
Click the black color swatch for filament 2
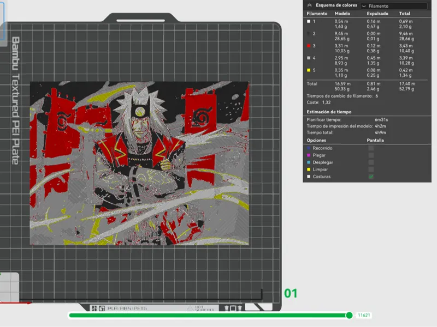click(x=309, y=34)
